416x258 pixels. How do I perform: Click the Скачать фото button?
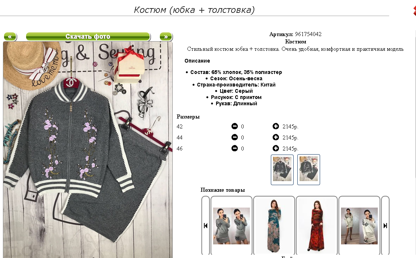tap(88, 36)
